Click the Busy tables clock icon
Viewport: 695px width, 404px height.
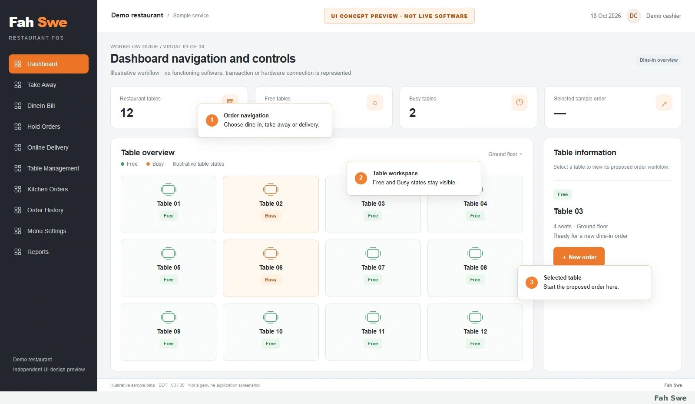(x=520, y=103)
